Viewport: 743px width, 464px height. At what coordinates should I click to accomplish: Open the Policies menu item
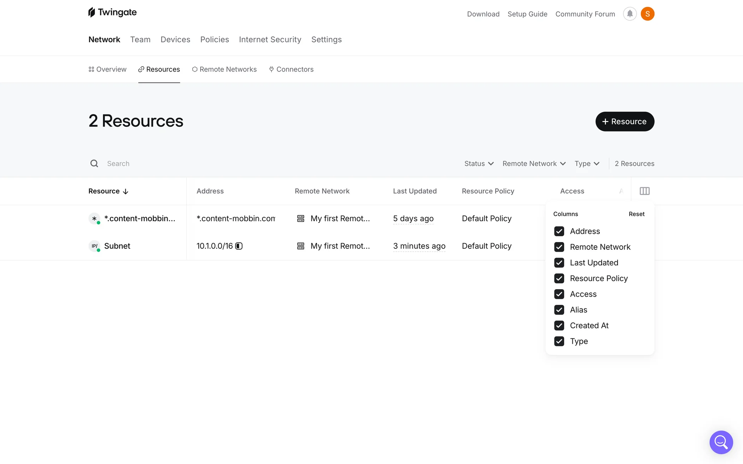pos(214,39)
